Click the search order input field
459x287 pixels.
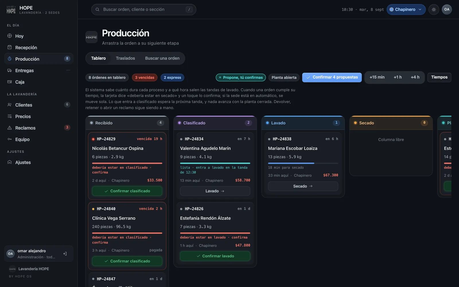point(144,9)
